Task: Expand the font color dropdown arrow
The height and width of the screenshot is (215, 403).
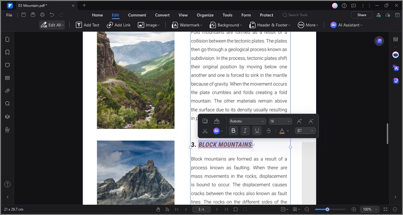Action: point(288,131)
